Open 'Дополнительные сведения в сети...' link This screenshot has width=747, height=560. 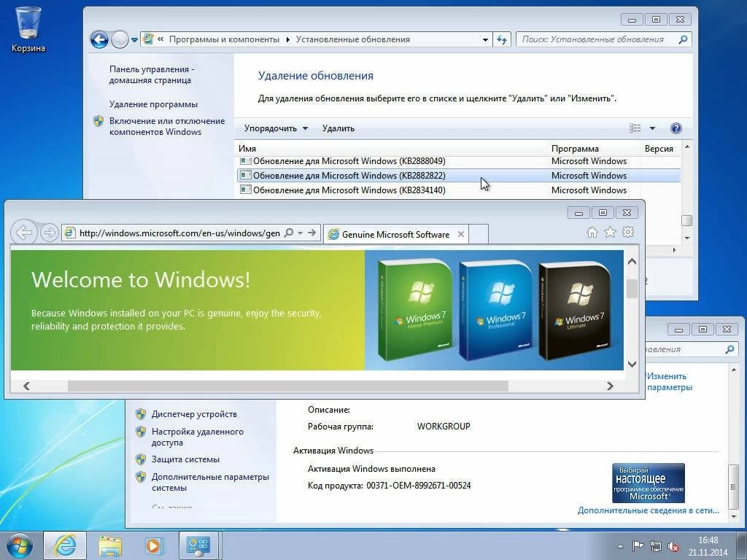click(x=649, y=510)
